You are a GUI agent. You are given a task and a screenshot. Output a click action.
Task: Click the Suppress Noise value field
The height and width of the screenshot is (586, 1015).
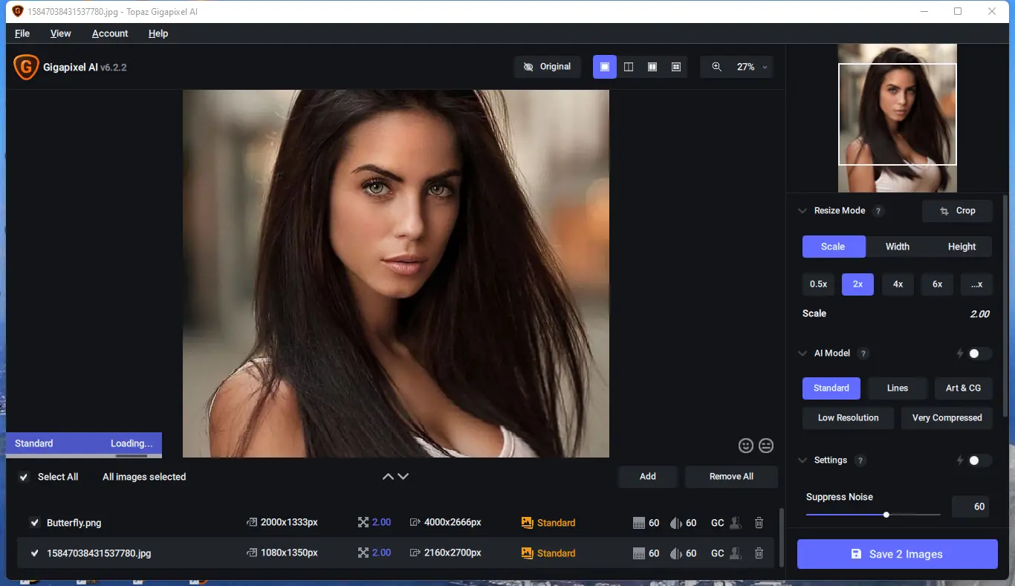(970, 507)
